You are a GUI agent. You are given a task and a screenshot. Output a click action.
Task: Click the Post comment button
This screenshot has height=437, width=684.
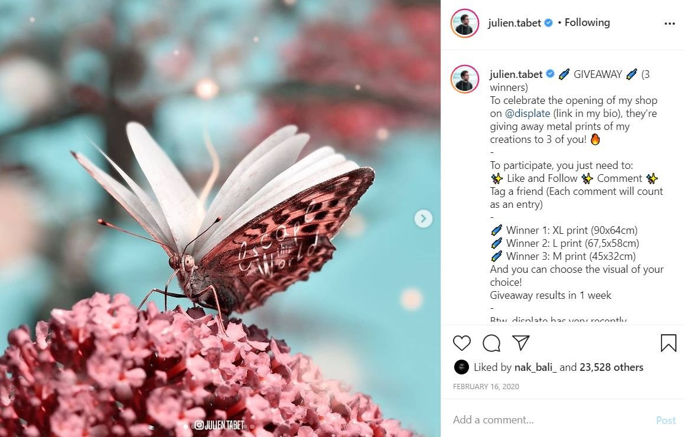pyautogui.click(x=666, y=420)
